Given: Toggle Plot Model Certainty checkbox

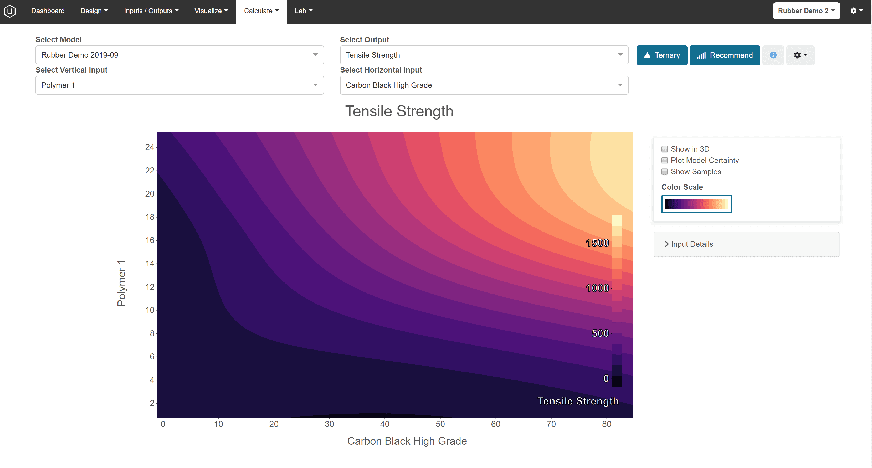Looking at the screenshot, I should coord(664,160).
